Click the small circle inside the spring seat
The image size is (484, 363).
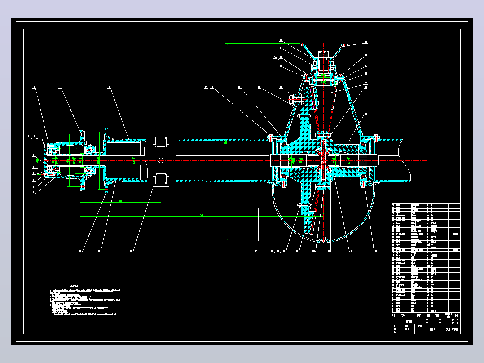tap(161, 160)
